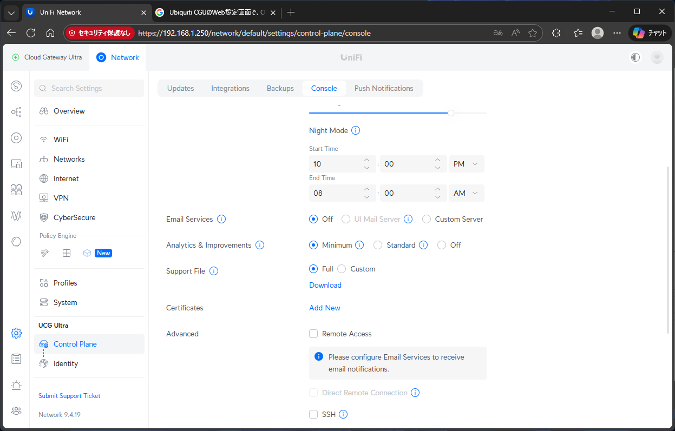Open the Topology icon in left rail
The width and height of the screenshot is (675, 431).
click(x=16, y=112)
